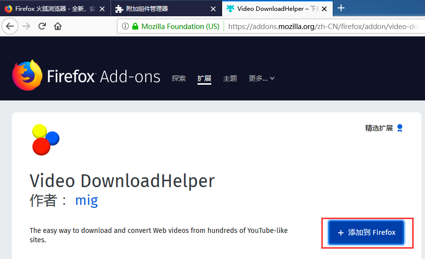Open the browser home page

coord(58,26)
